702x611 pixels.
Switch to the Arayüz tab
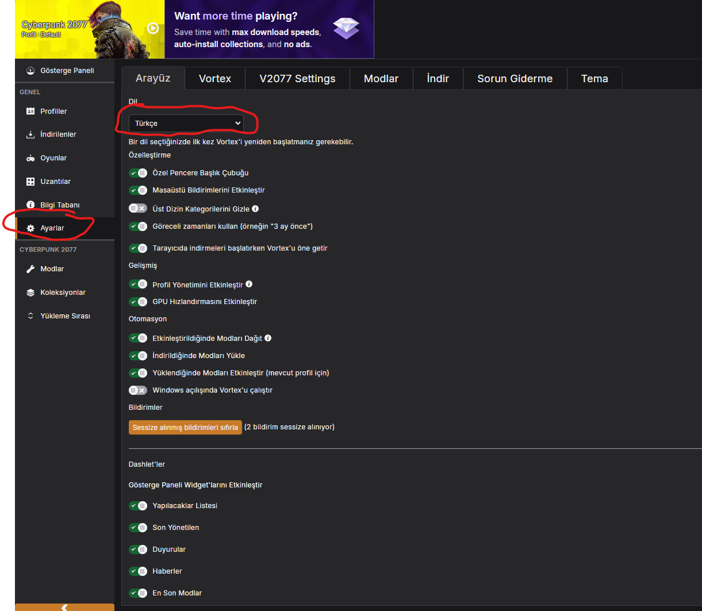[153, 78]
